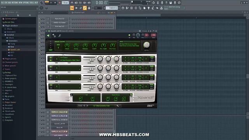Image resolution: width=249 pixels, height=140 pixels.
Task: Open the Channel rack title menu
Action: 78,12
